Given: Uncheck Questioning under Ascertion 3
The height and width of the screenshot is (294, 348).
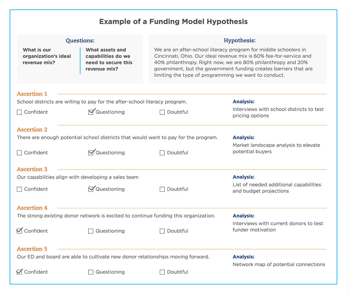Looking at the screenshot, I should (91, 189).
